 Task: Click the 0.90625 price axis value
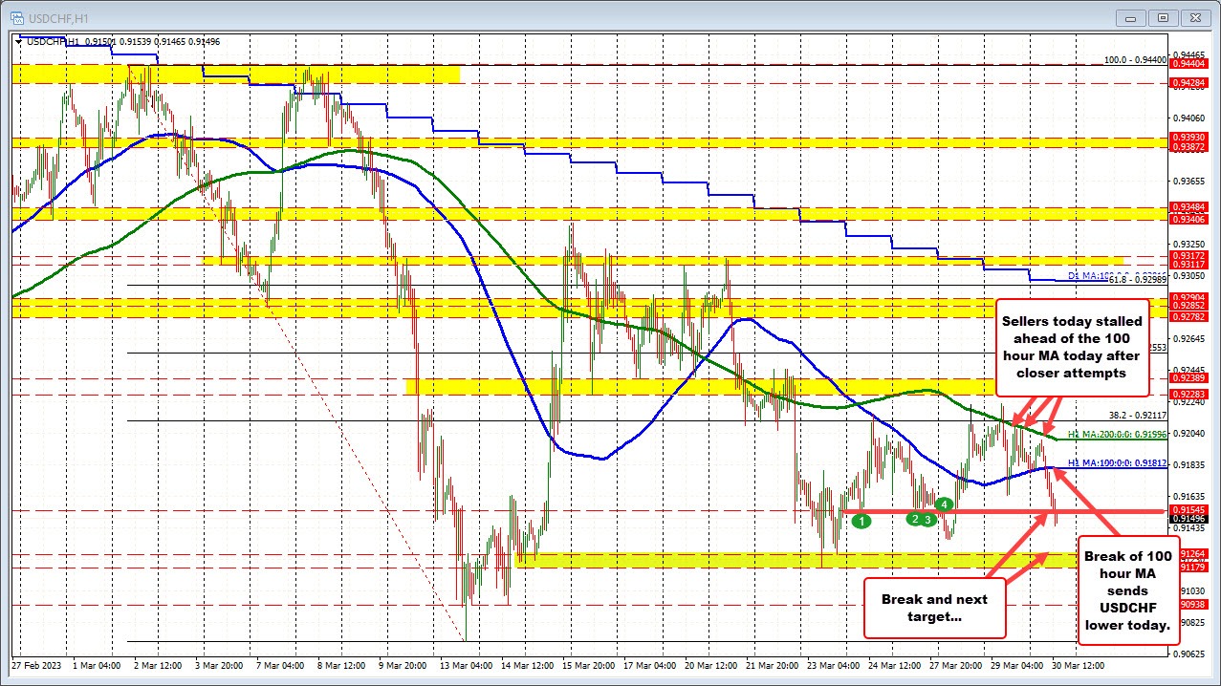(x=1188, y=654)
